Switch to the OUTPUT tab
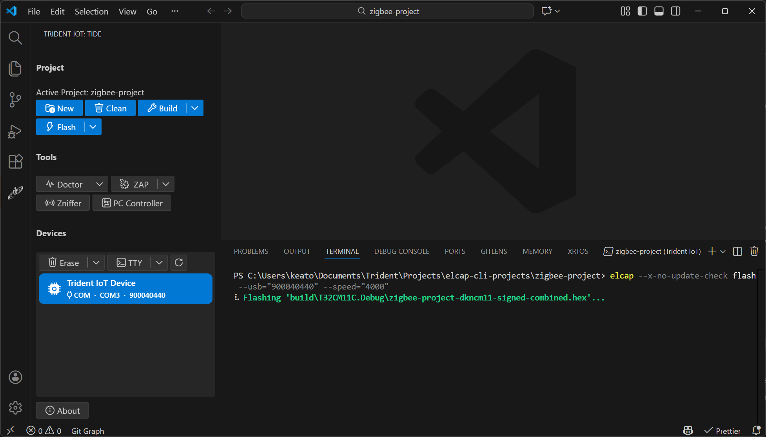This screenshot has height=437, width=766. [297, 251]
